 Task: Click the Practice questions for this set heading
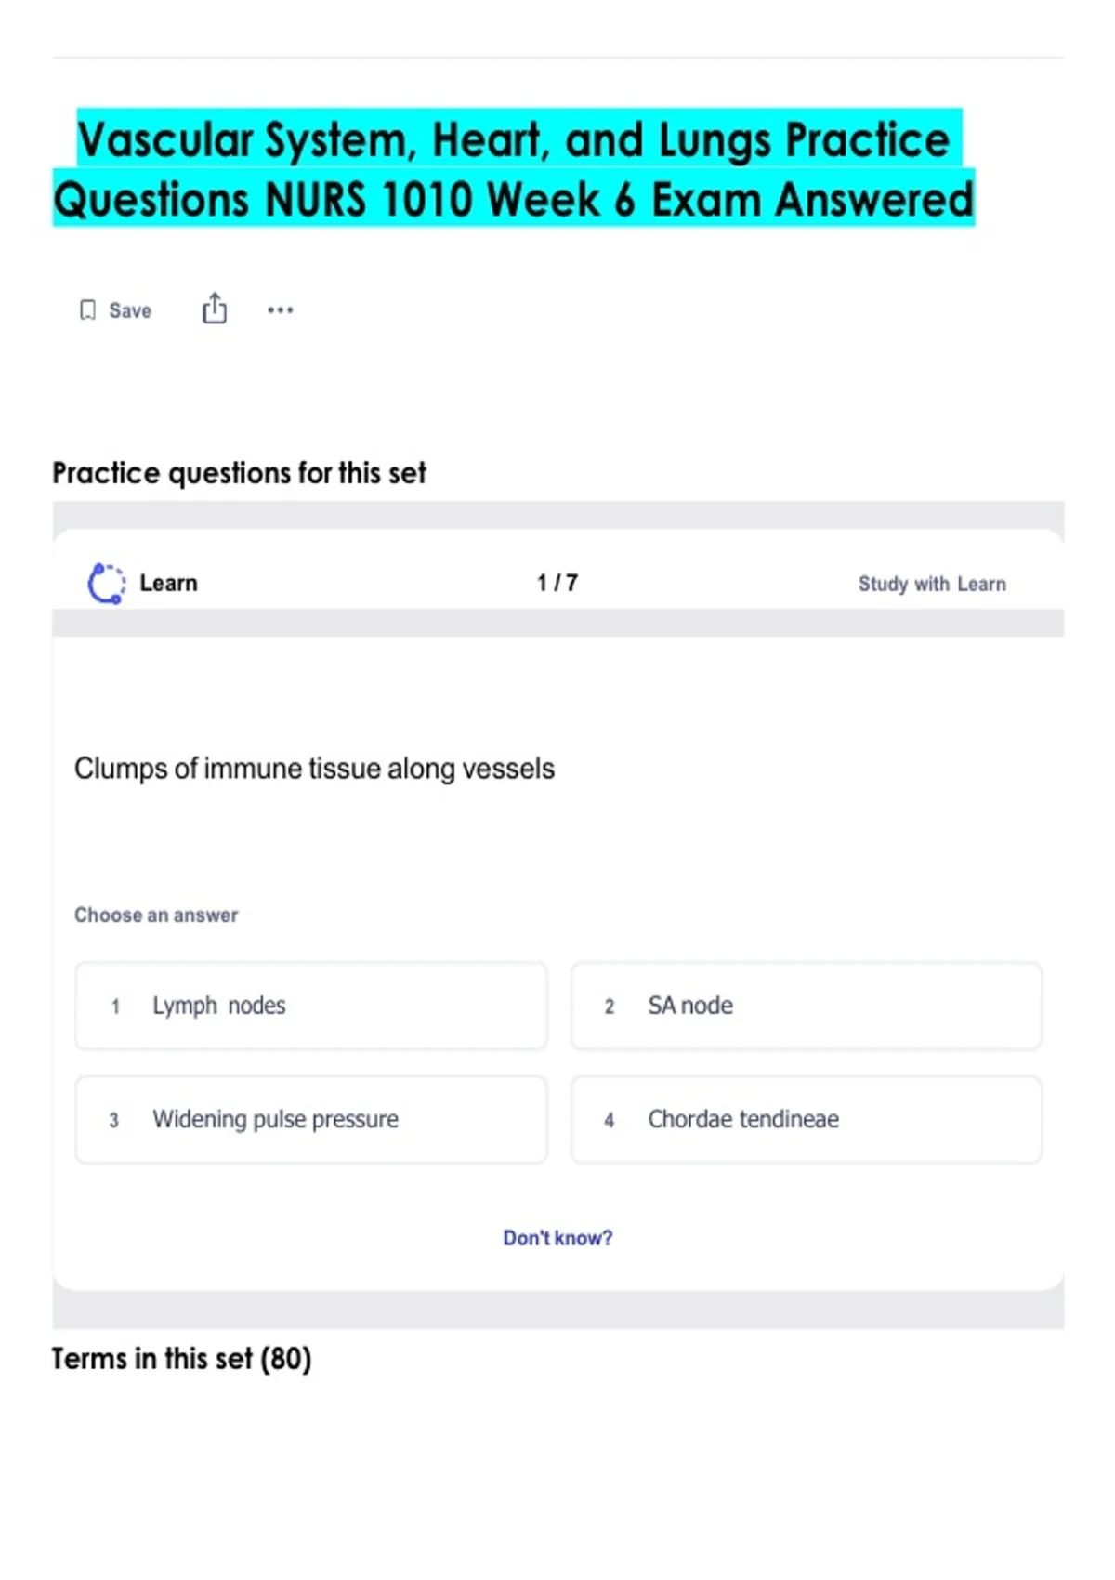[x=239, y=473]
